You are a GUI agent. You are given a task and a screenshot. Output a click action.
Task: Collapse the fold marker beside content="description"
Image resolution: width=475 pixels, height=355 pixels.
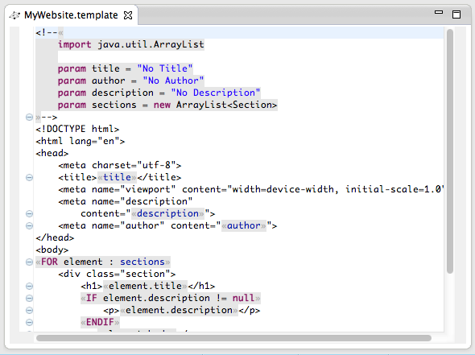click(29, 213)
